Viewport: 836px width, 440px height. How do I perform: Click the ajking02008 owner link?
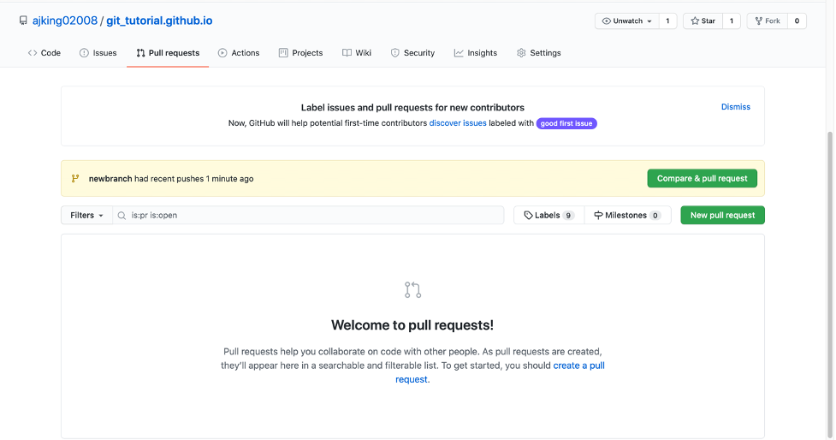pyautogui.click(x=62, y=21)
